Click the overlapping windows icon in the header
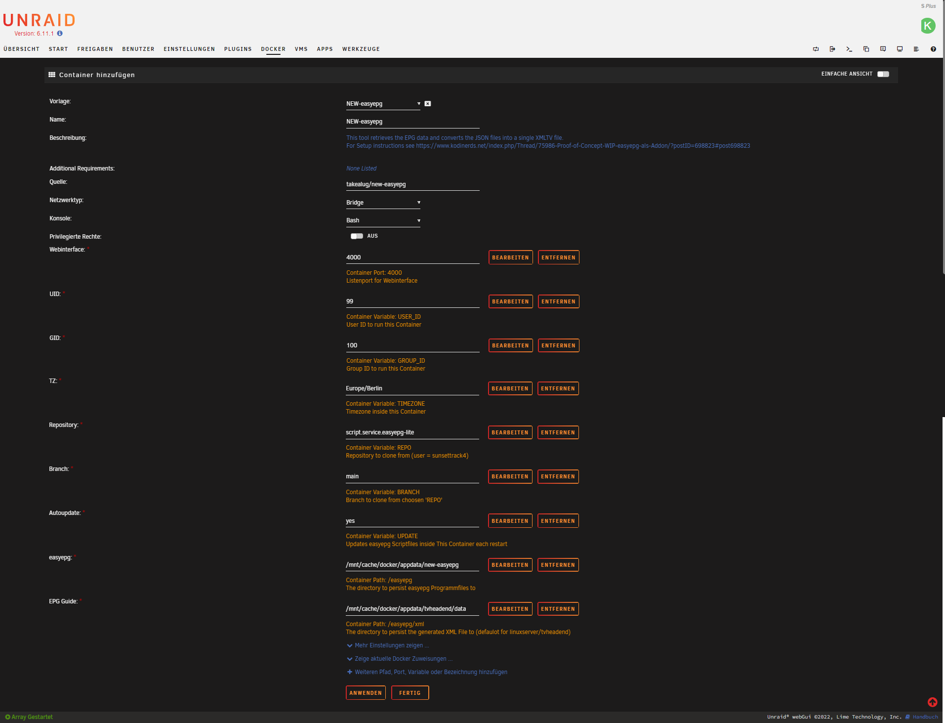 tap(866, 49)
